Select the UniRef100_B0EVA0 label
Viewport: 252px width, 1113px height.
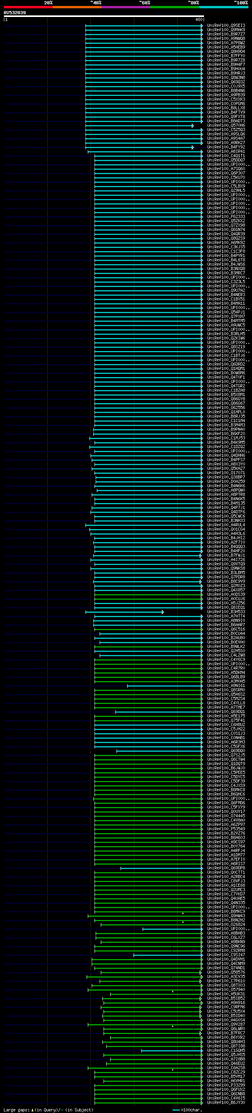[226, 642]
